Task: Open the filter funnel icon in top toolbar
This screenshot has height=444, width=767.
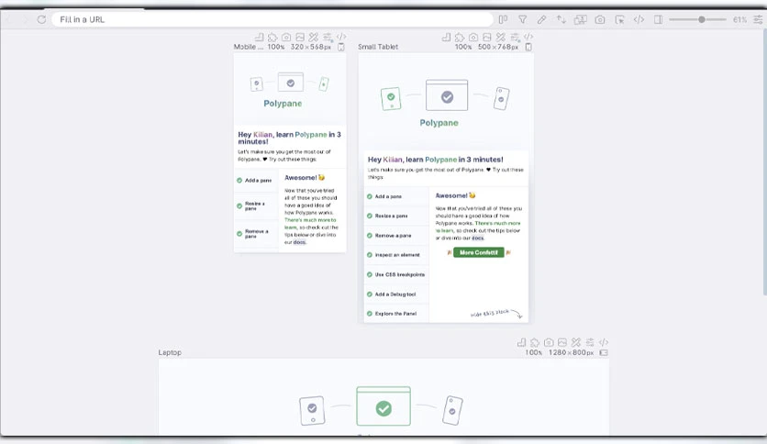Action: point(522,19)
